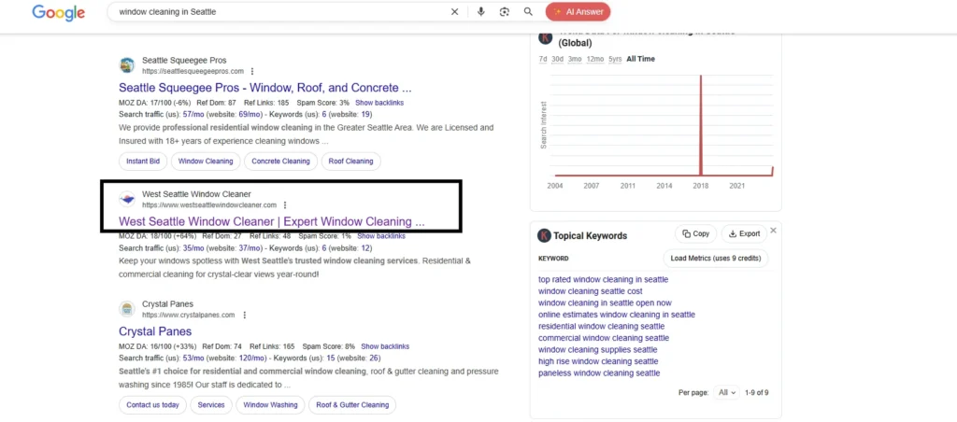Select the 30d trend range tab
Viewport: 957px width, 422px height.
pyautogui.click(x=557, y=59)
